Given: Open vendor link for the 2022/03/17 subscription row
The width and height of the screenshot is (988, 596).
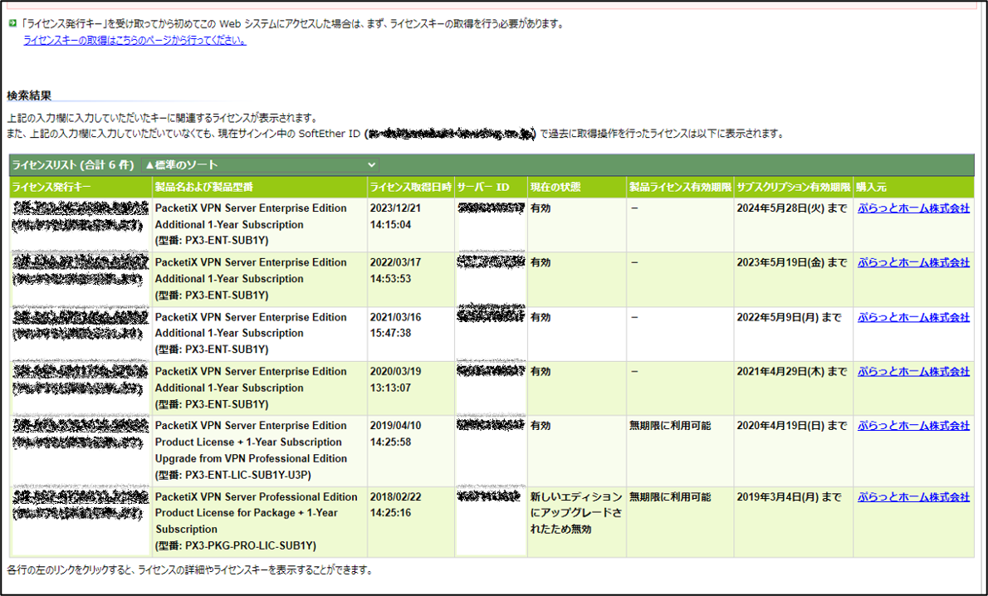Looking at the screenshot, I should [913, 262].
